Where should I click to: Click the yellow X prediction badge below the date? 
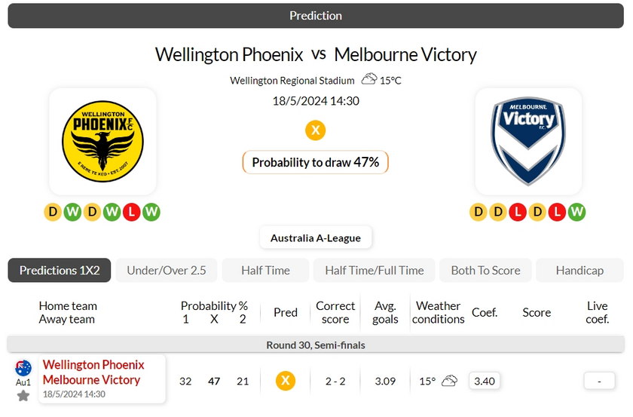(x=315, y=130)
